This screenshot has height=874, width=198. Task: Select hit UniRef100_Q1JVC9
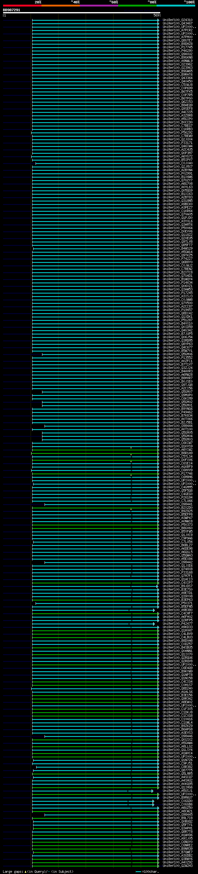coord(178,535)
